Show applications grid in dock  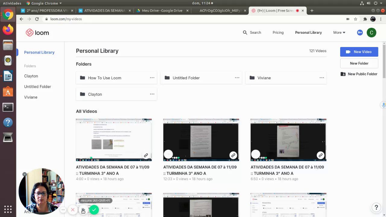point(8,209)
